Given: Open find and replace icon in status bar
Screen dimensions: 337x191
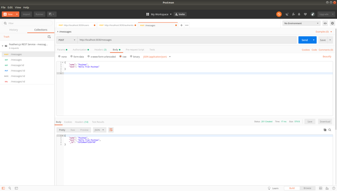Looking at the screenshot, I should coord(10,188).
